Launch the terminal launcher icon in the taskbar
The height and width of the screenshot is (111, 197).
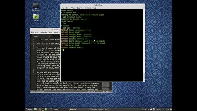pyautogui.click(x=43, y=109)
